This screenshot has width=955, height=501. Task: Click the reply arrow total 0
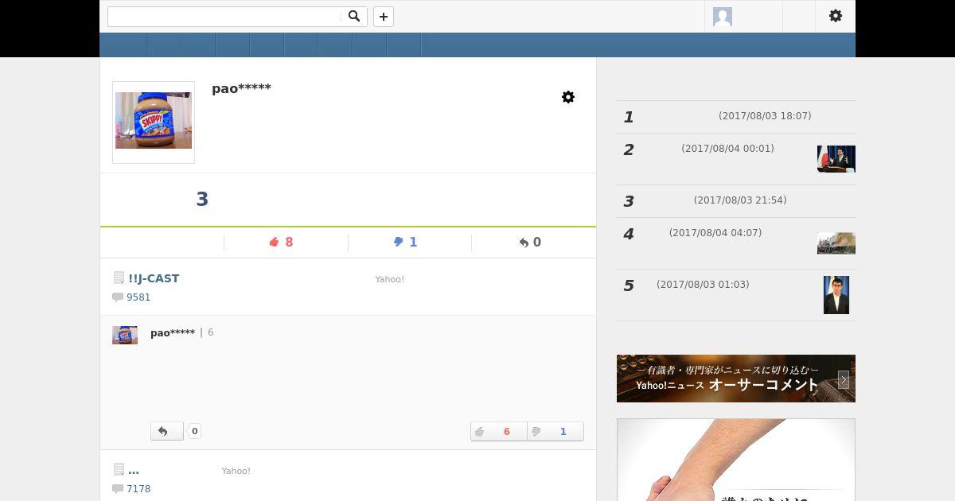(530, 243)
